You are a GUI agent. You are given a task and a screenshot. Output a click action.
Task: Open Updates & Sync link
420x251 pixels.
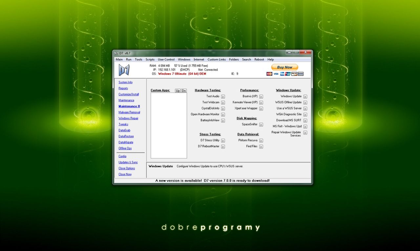[x=128, y=162]
